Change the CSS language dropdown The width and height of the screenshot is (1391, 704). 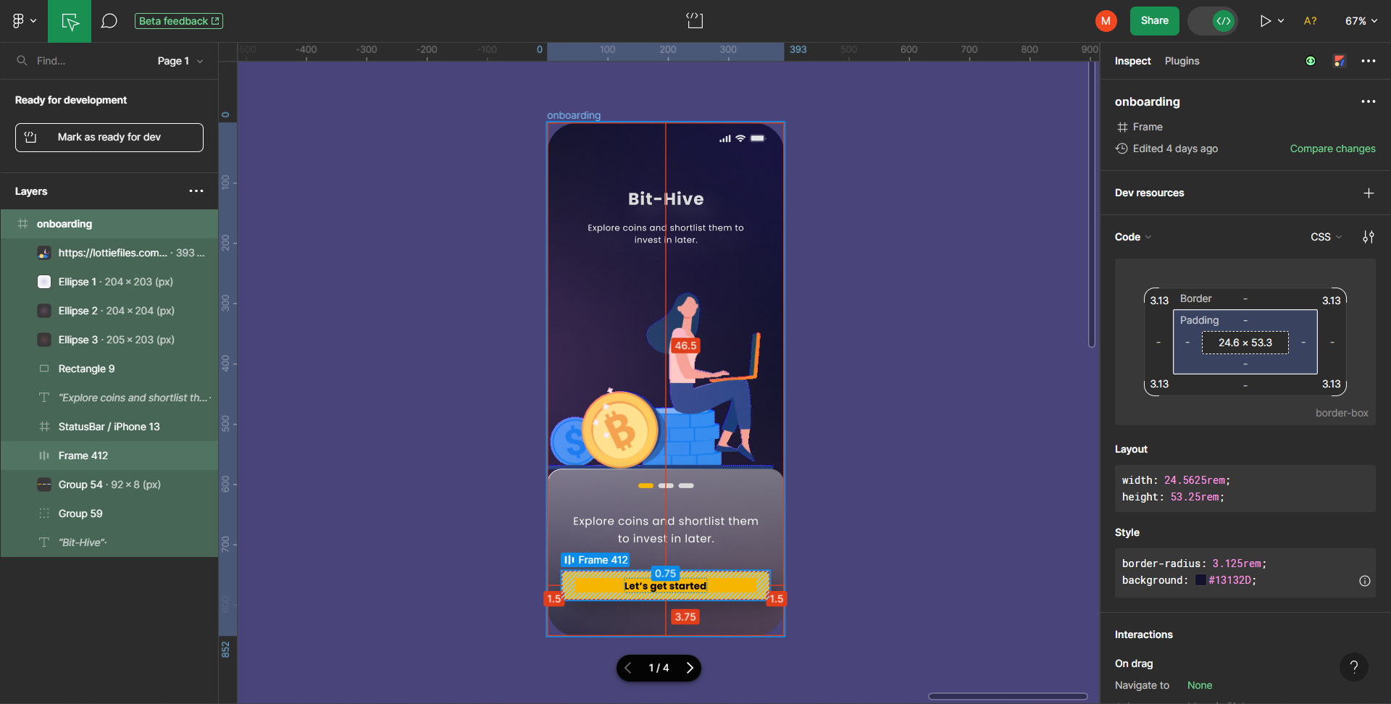[x=1325, y=237]
